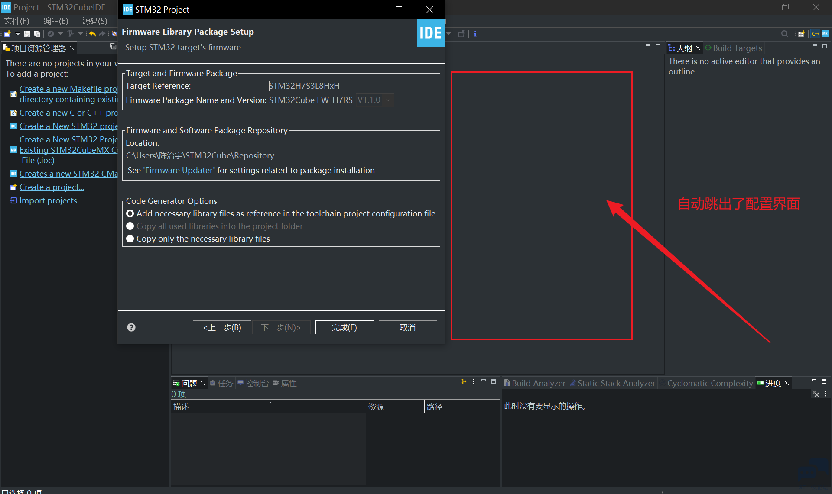Open the 编辑(E) menu
Screen dimensions: 832x494
tap(56, 21)
